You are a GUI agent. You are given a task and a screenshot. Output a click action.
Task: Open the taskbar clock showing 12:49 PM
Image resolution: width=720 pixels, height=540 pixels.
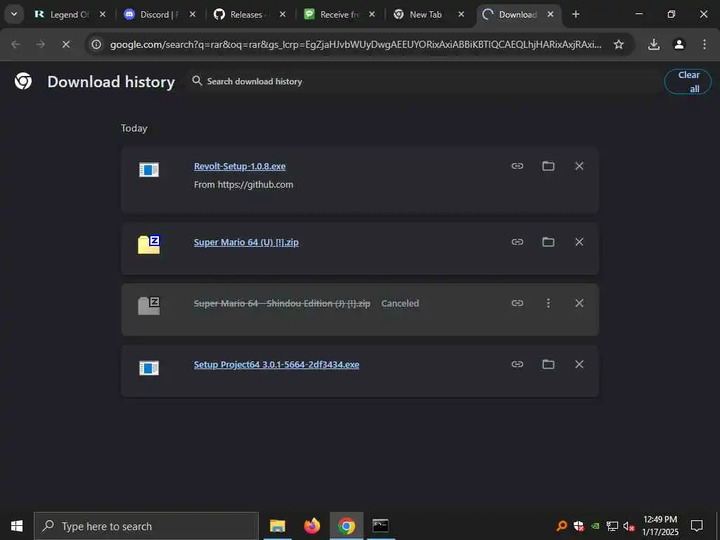click(x=660, y=526)
